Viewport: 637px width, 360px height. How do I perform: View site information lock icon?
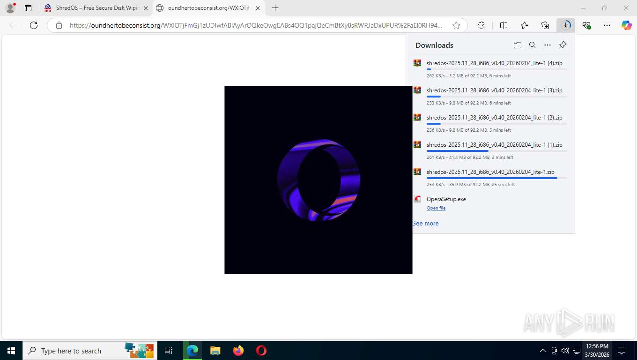point(59,25)
